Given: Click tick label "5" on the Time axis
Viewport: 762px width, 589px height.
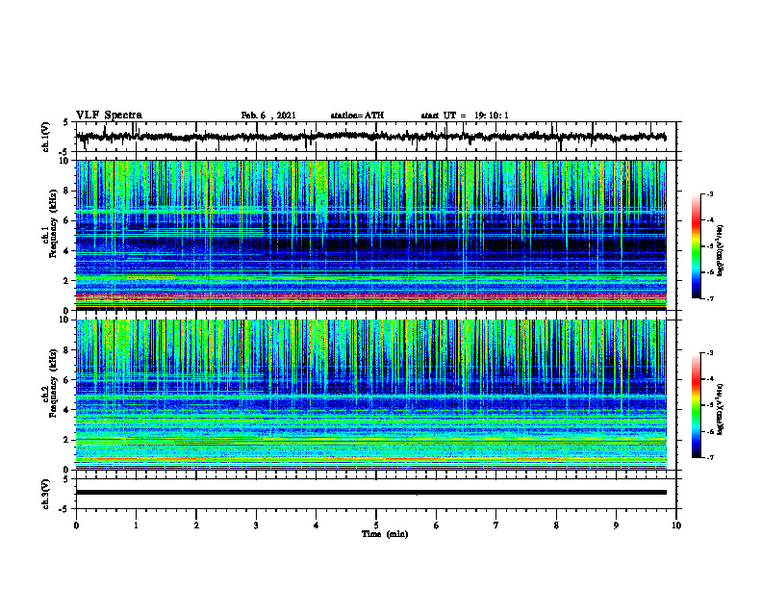Looking at the screenshot, I should coord(376,525).
